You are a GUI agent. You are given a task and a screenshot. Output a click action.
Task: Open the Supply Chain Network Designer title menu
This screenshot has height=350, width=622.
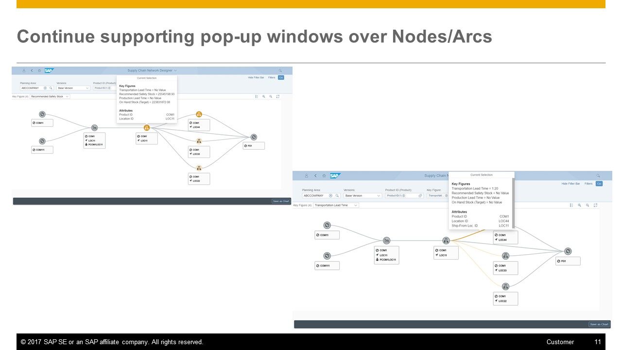click(152, 70)
